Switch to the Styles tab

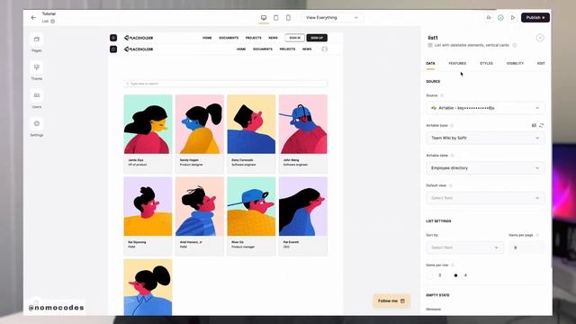(x=486, y=64)
